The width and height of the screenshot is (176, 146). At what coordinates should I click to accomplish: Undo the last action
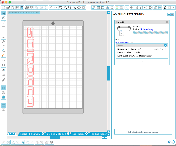[x=51, y=8]
